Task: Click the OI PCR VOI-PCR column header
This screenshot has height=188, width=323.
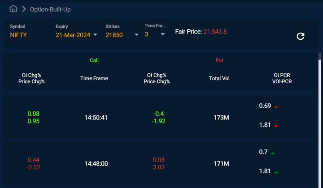Action: [x=282, y=78]
